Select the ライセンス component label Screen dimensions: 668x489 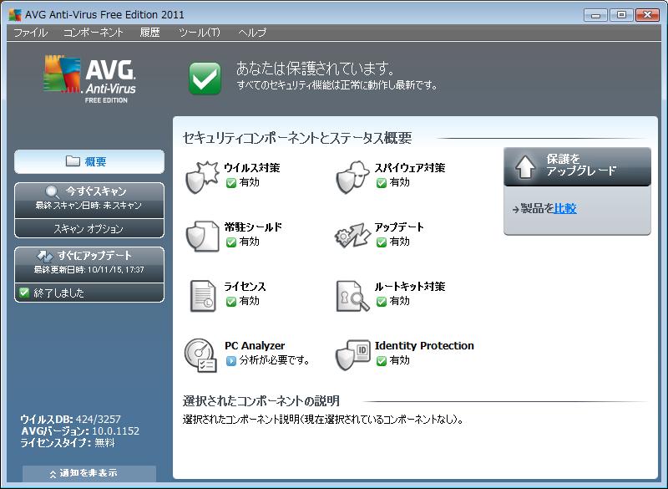[x=245, y=287]
